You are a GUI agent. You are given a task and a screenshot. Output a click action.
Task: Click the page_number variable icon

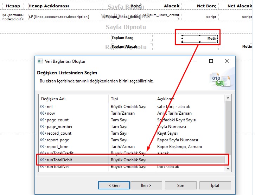pos(43,127)
